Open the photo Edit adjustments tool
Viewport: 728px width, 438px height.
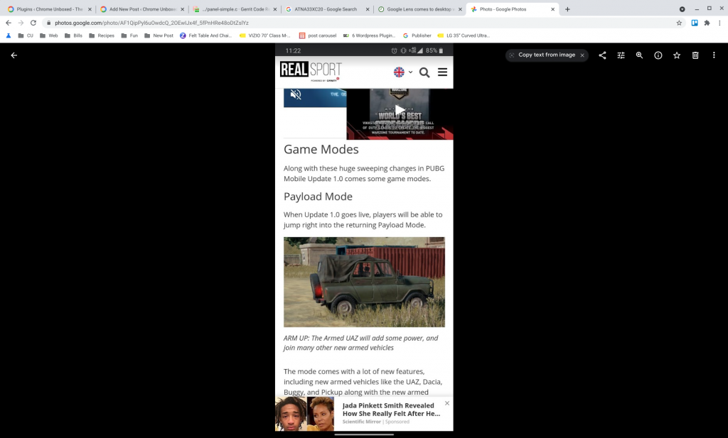[621, 55]
